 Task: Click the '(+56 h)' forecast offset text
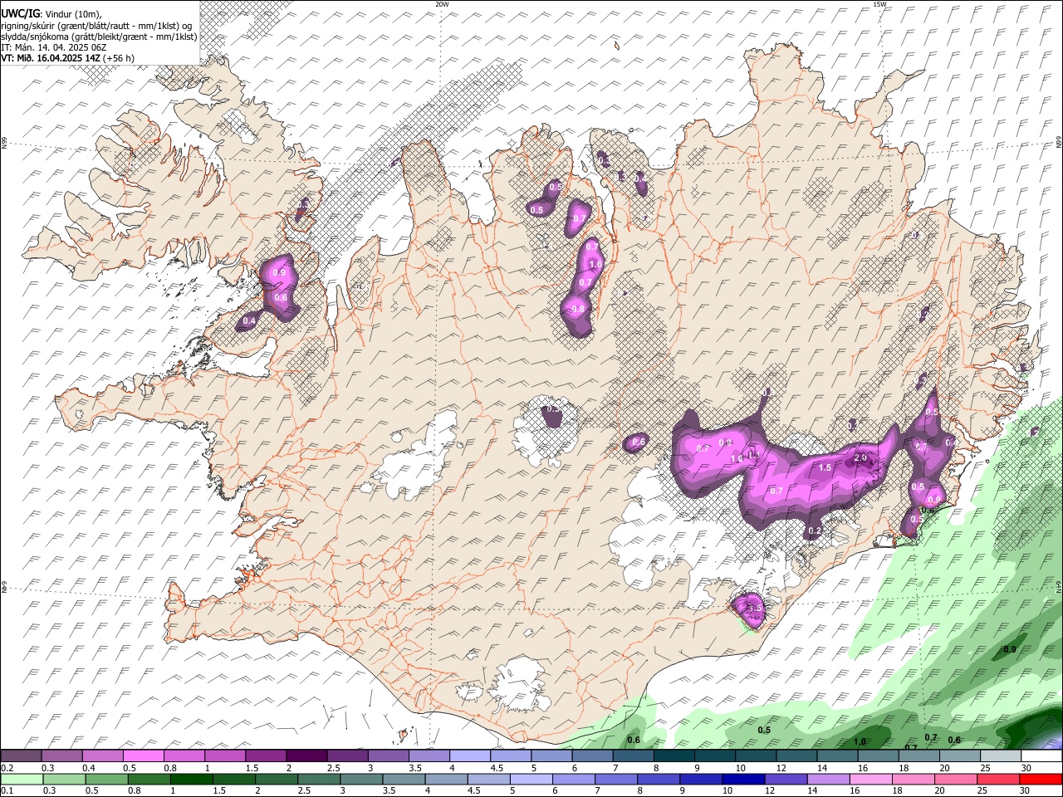120,58
